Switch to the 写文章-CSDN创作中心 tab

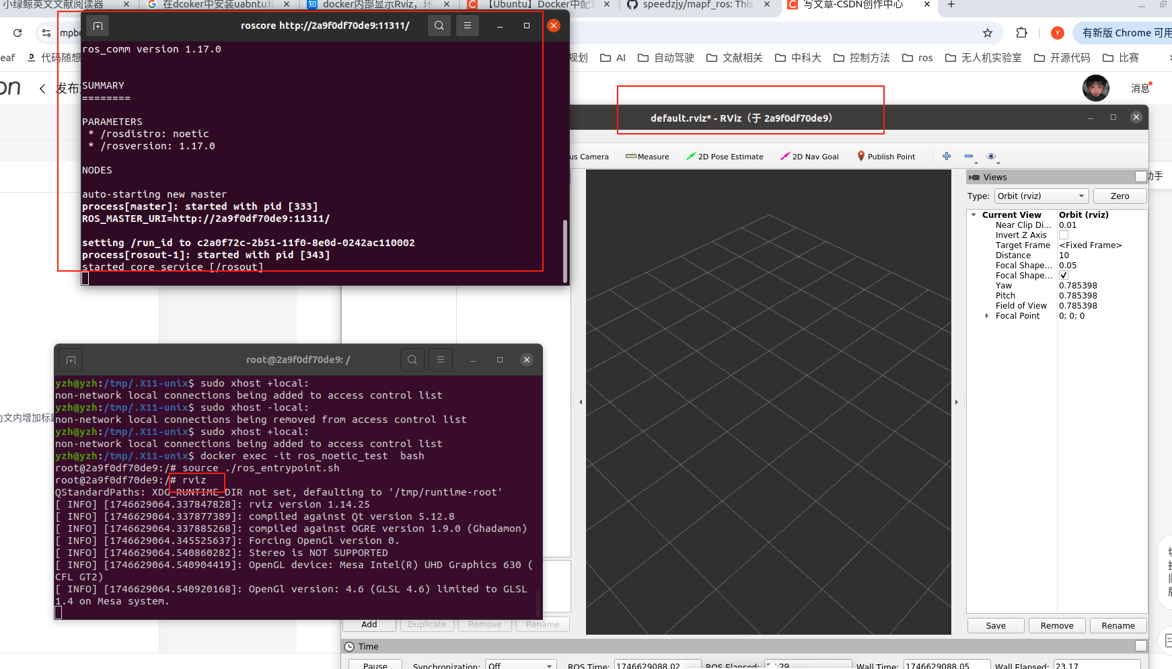[x=858, y=5]
